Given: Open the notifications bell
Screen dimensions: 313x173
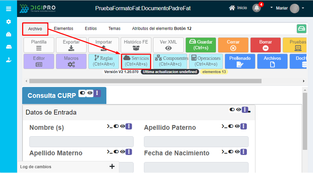Looking at the screenshot, I should point(257,8).
